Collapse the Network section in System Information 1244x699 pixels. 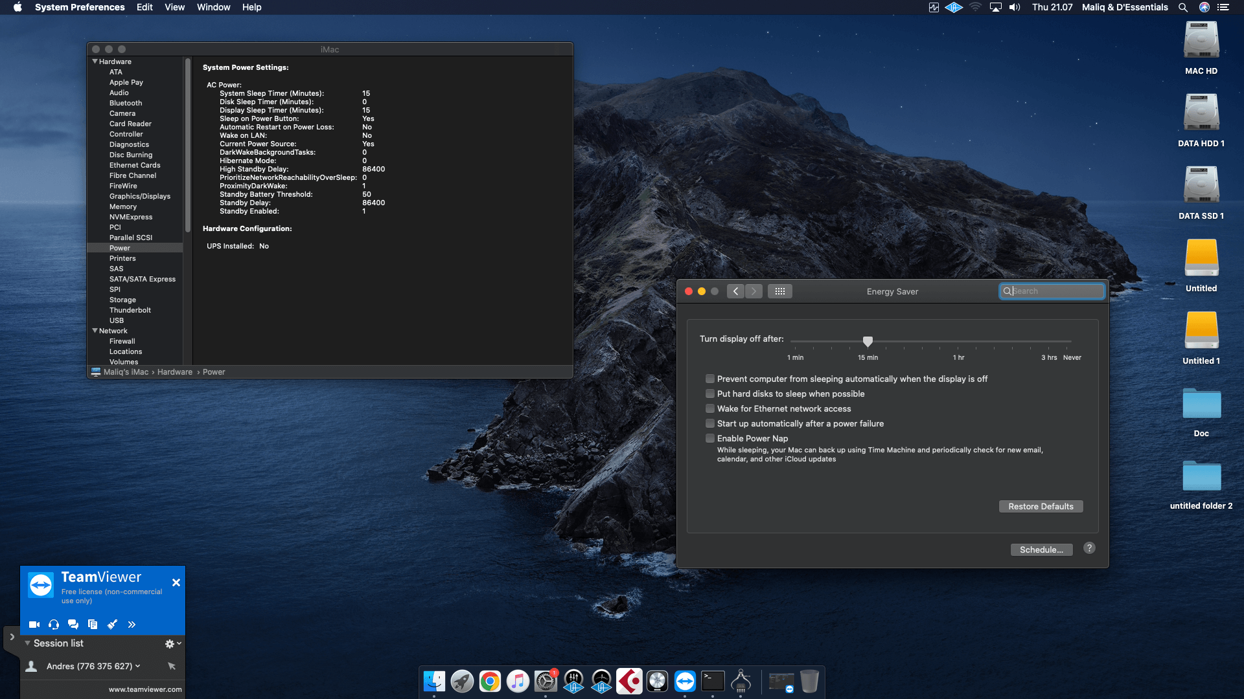click(95, 331)
